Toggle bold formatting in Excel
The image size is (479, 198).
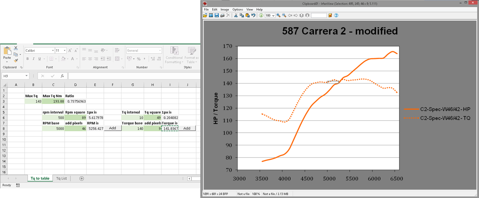27,59
